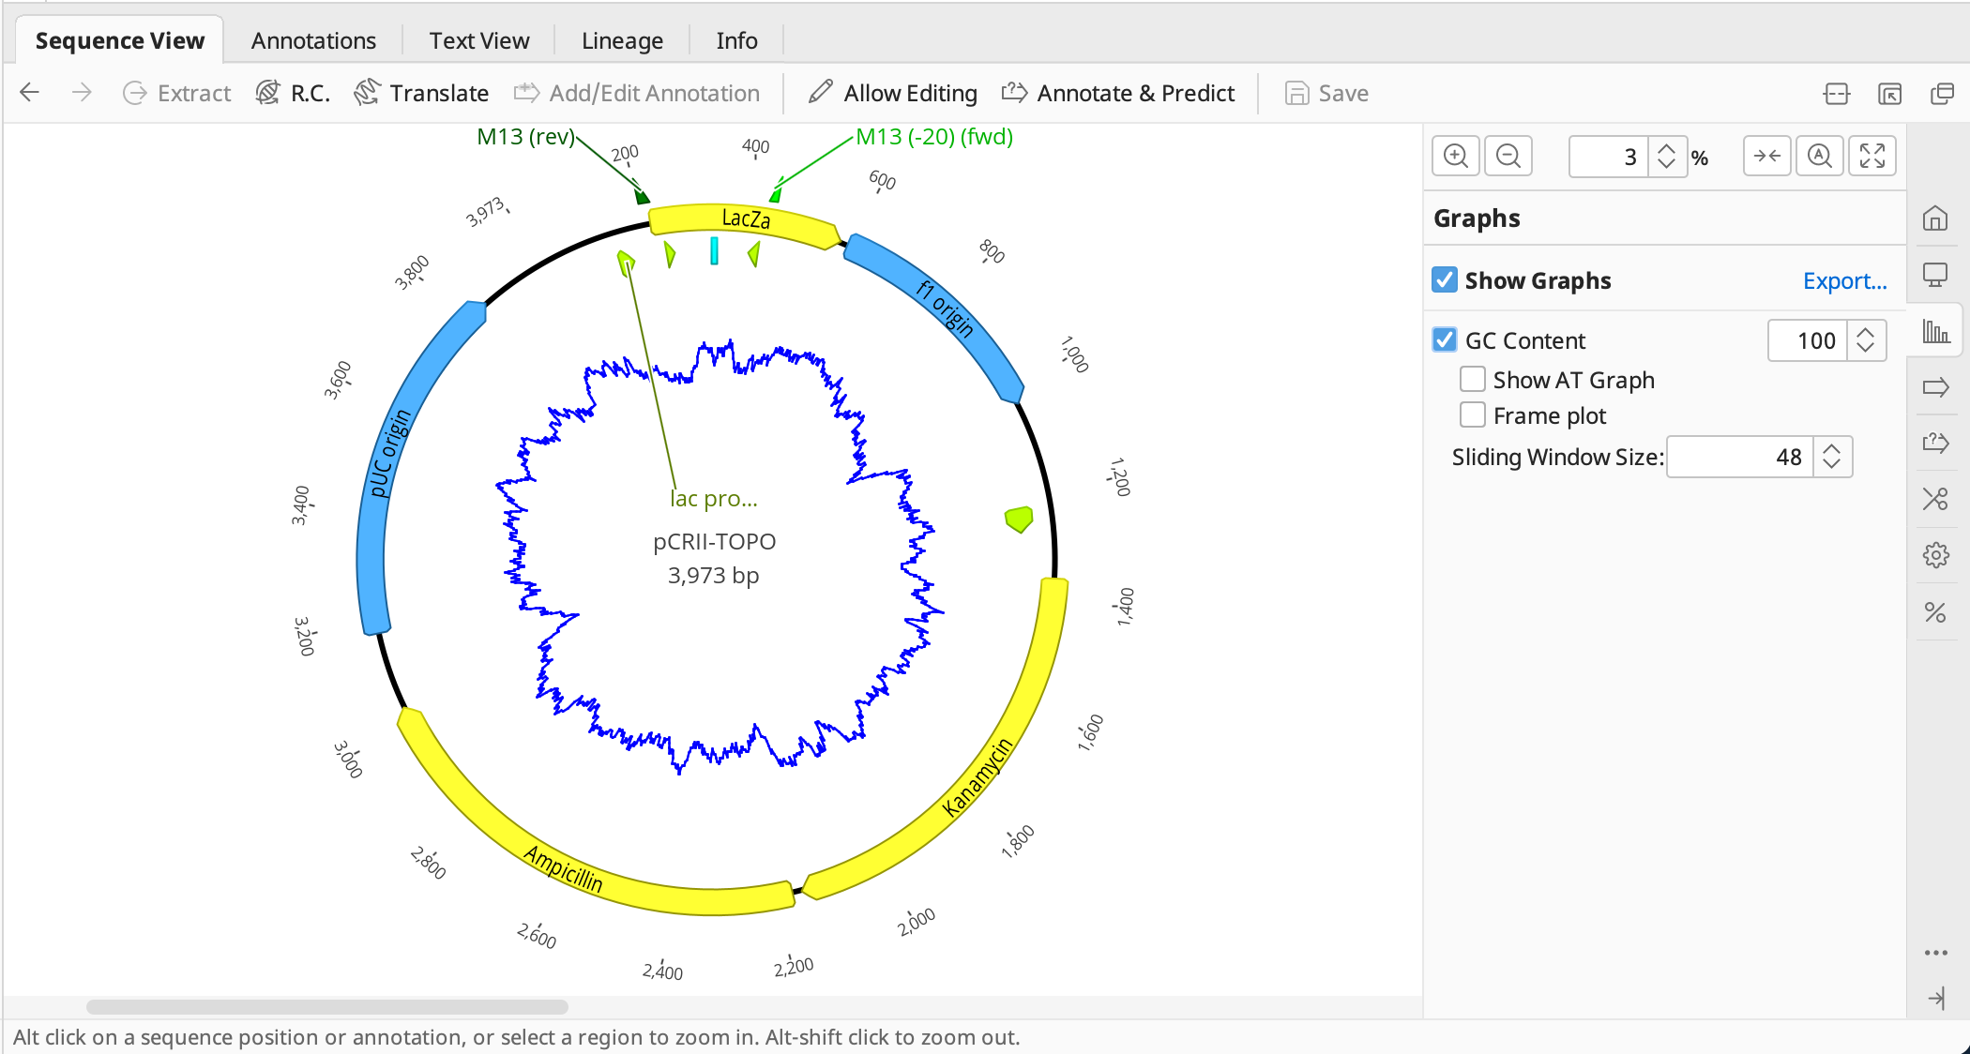Open the settings gear sidebar icon
This screenshot has width=1970, height=1054.
[x=1935, y=555]
